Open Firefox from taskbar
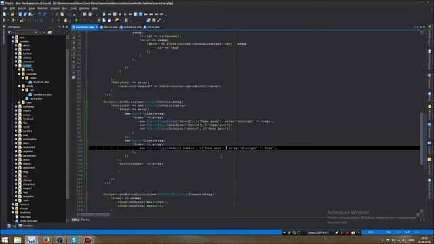 46,239
